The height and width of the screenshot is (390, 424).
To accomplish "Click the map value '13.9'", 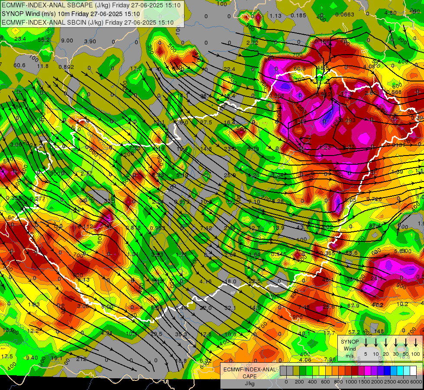I will coord(278,227).
